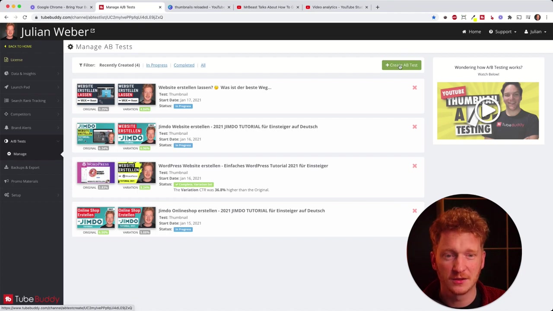
Task: Open the Chrome profile avatar
Action: pos(537,17)
